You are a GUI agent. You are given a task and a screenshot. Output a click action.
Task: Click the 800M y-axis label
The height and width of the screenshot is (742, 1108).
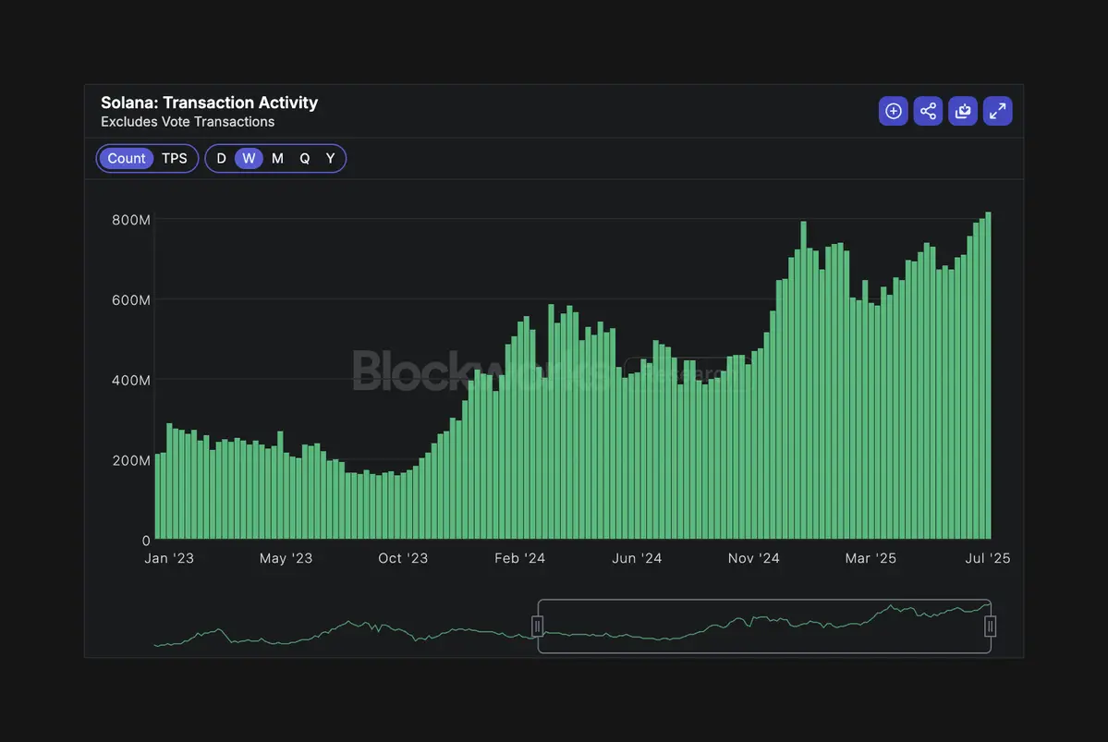click(x=131, y=220)
